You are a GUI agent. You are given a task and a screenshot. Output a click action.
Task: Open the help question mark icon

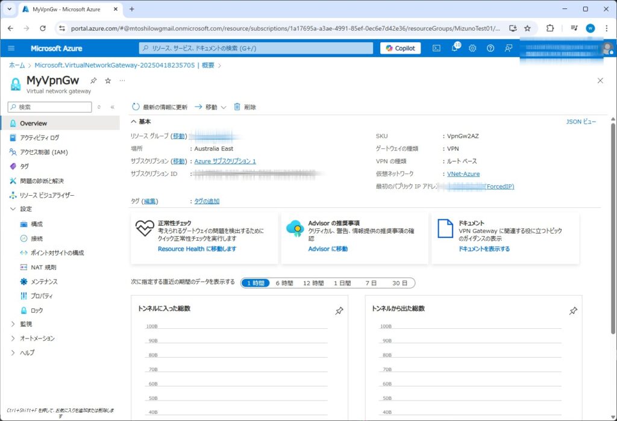click(x=490, y=48)
